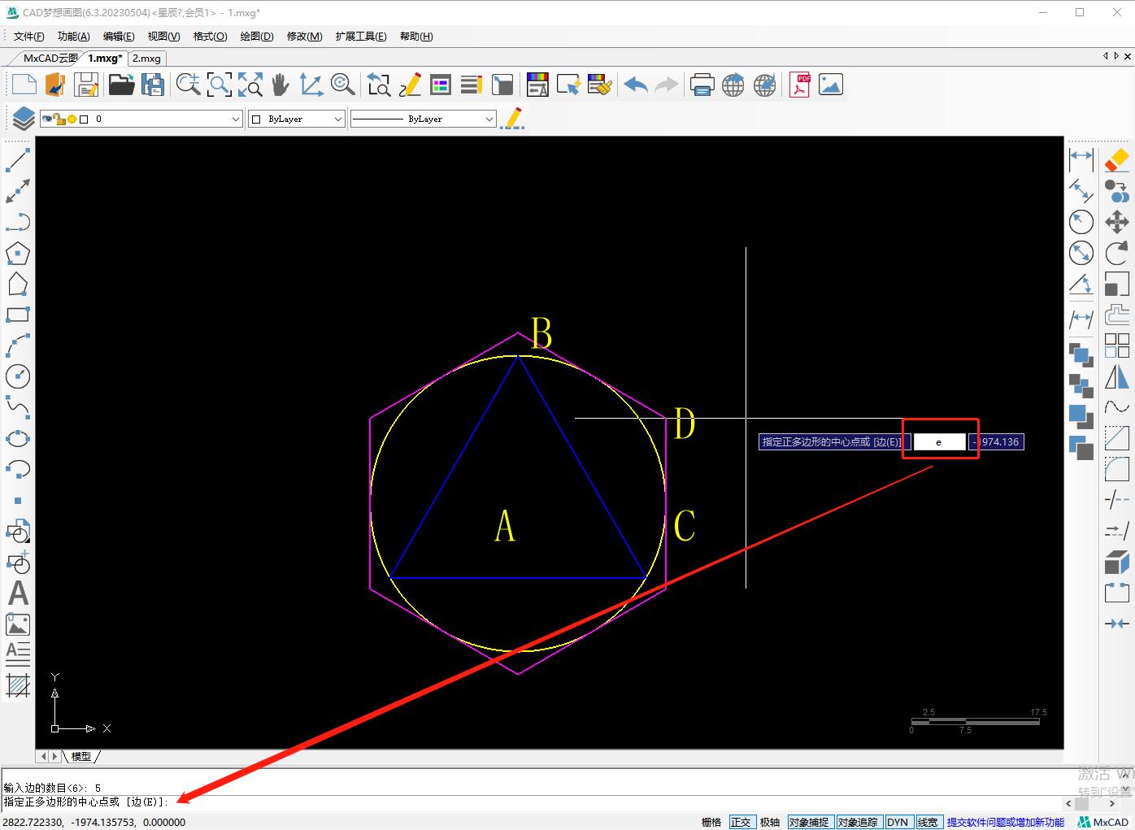Toggle 正交 ortho mode in status bar
The height and width of the screenshot is (830, 1135).
[x=741, y=822]
